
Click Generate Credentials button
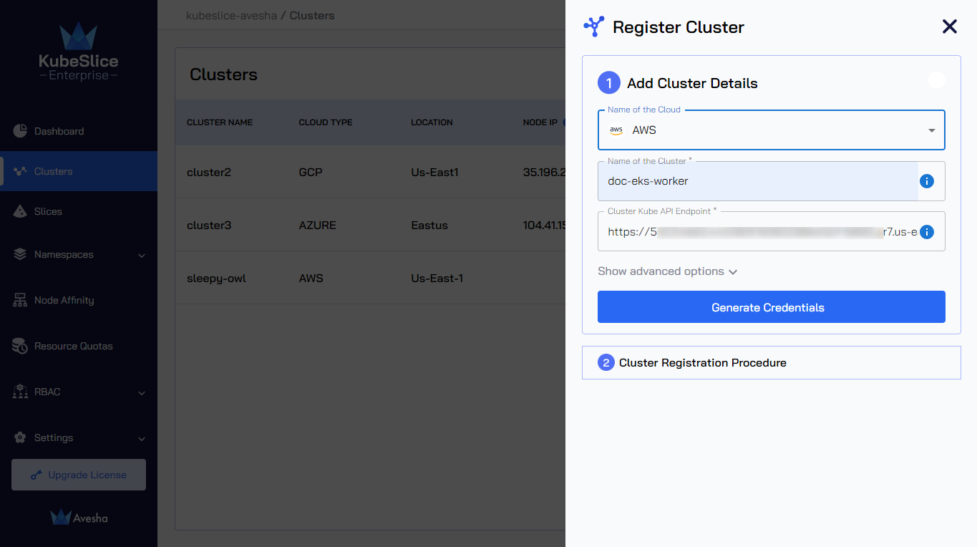tap(772, 307)
